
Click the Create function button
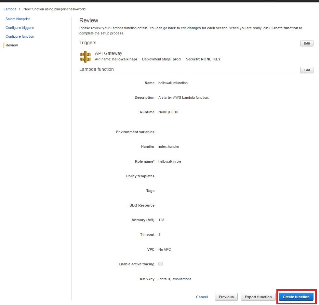[296, 297]
